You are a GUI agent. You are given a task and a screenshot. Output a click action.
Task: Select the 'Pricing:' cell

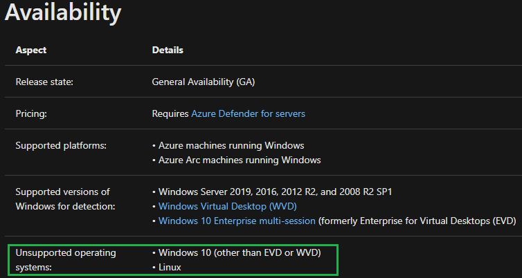tap(31, 113)
